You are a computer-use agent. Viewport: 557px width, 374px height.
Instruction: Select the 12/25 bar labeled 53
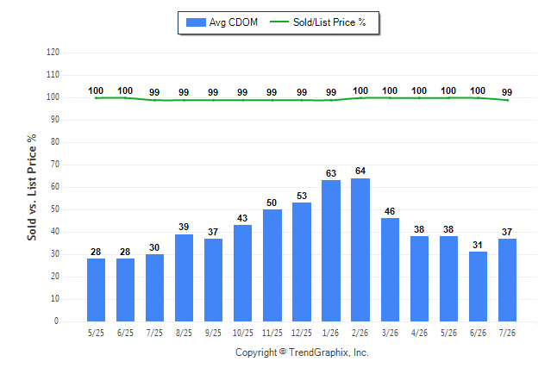click(302, 262)
